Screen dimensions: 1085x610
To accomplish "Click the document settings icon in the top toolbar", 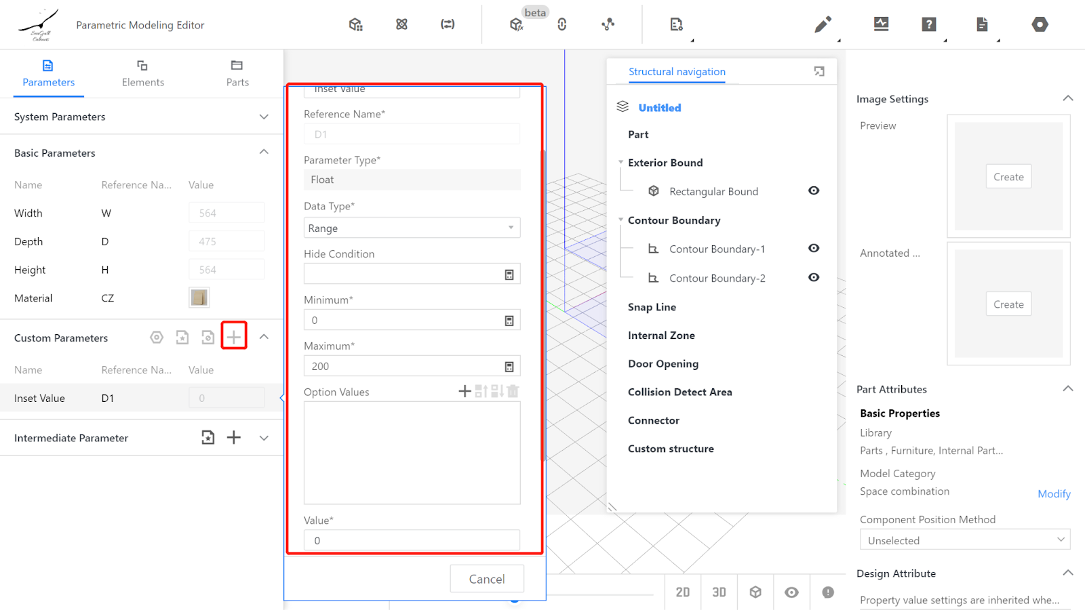I will point(677,24).
